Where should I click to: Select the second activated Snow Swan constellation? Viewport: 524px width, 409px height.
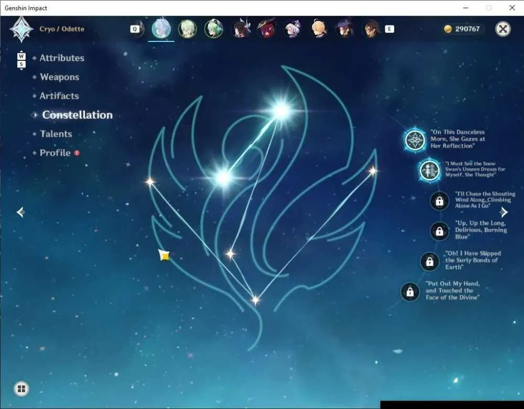[430, 170]
